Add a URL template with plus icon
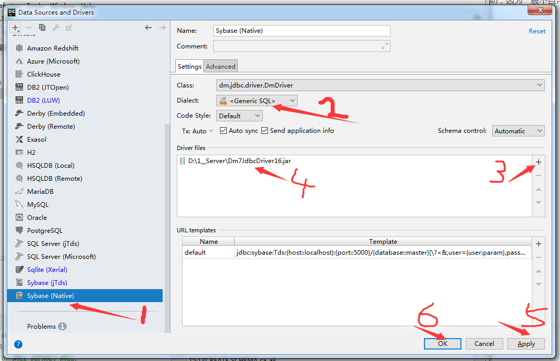Screen dimensions: 560x361 [539, 244]
